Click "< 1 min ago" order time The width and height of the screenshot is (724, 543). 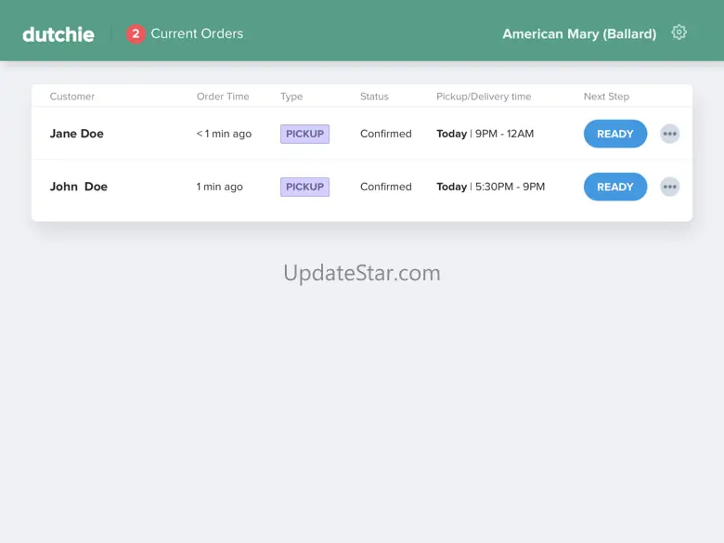pos(224,134)
